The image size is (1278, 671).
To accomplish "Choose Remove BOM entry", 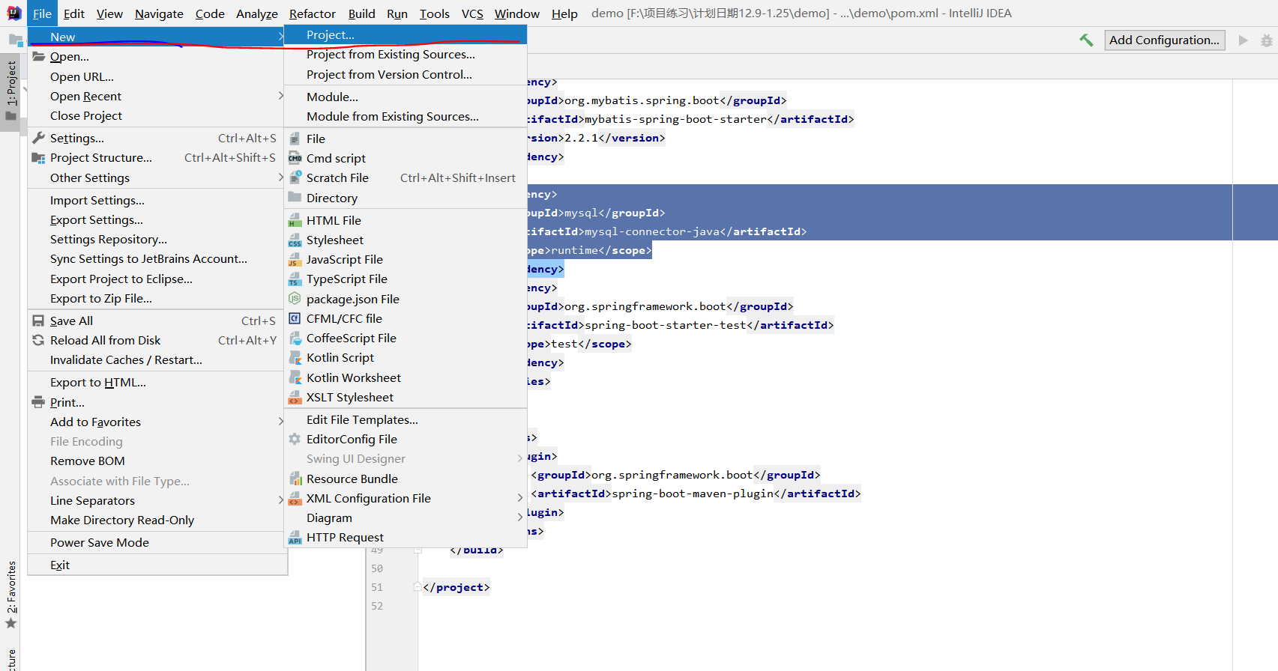I will [x=155, y=461].
